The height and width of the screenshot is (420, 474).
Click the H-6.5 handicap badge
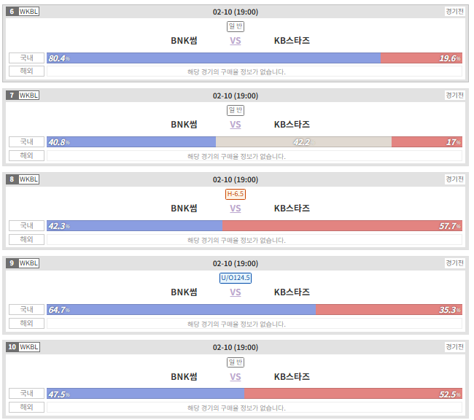click(236, 194)
